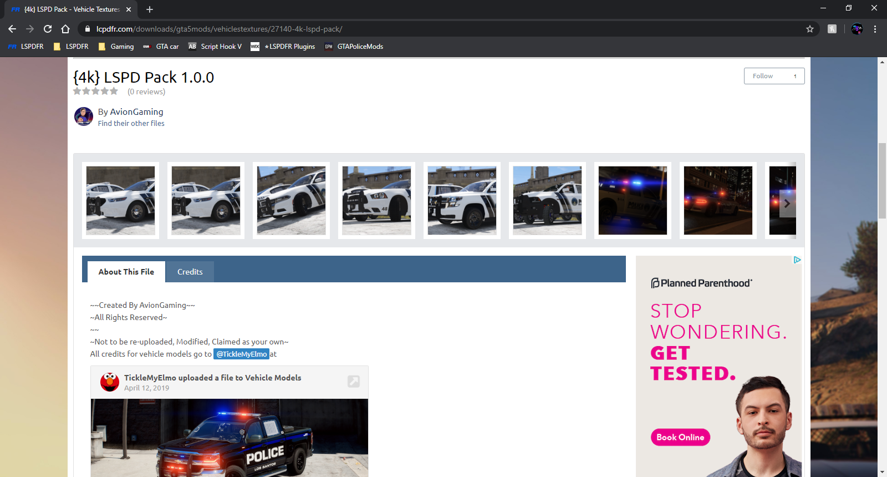Screen dimensions: 887x477
Task: Open the @TickleMyElmo mention
Action: 242,354
